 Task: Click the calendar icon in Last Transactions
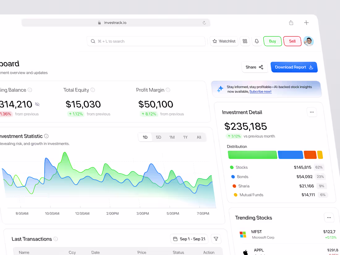176,239
